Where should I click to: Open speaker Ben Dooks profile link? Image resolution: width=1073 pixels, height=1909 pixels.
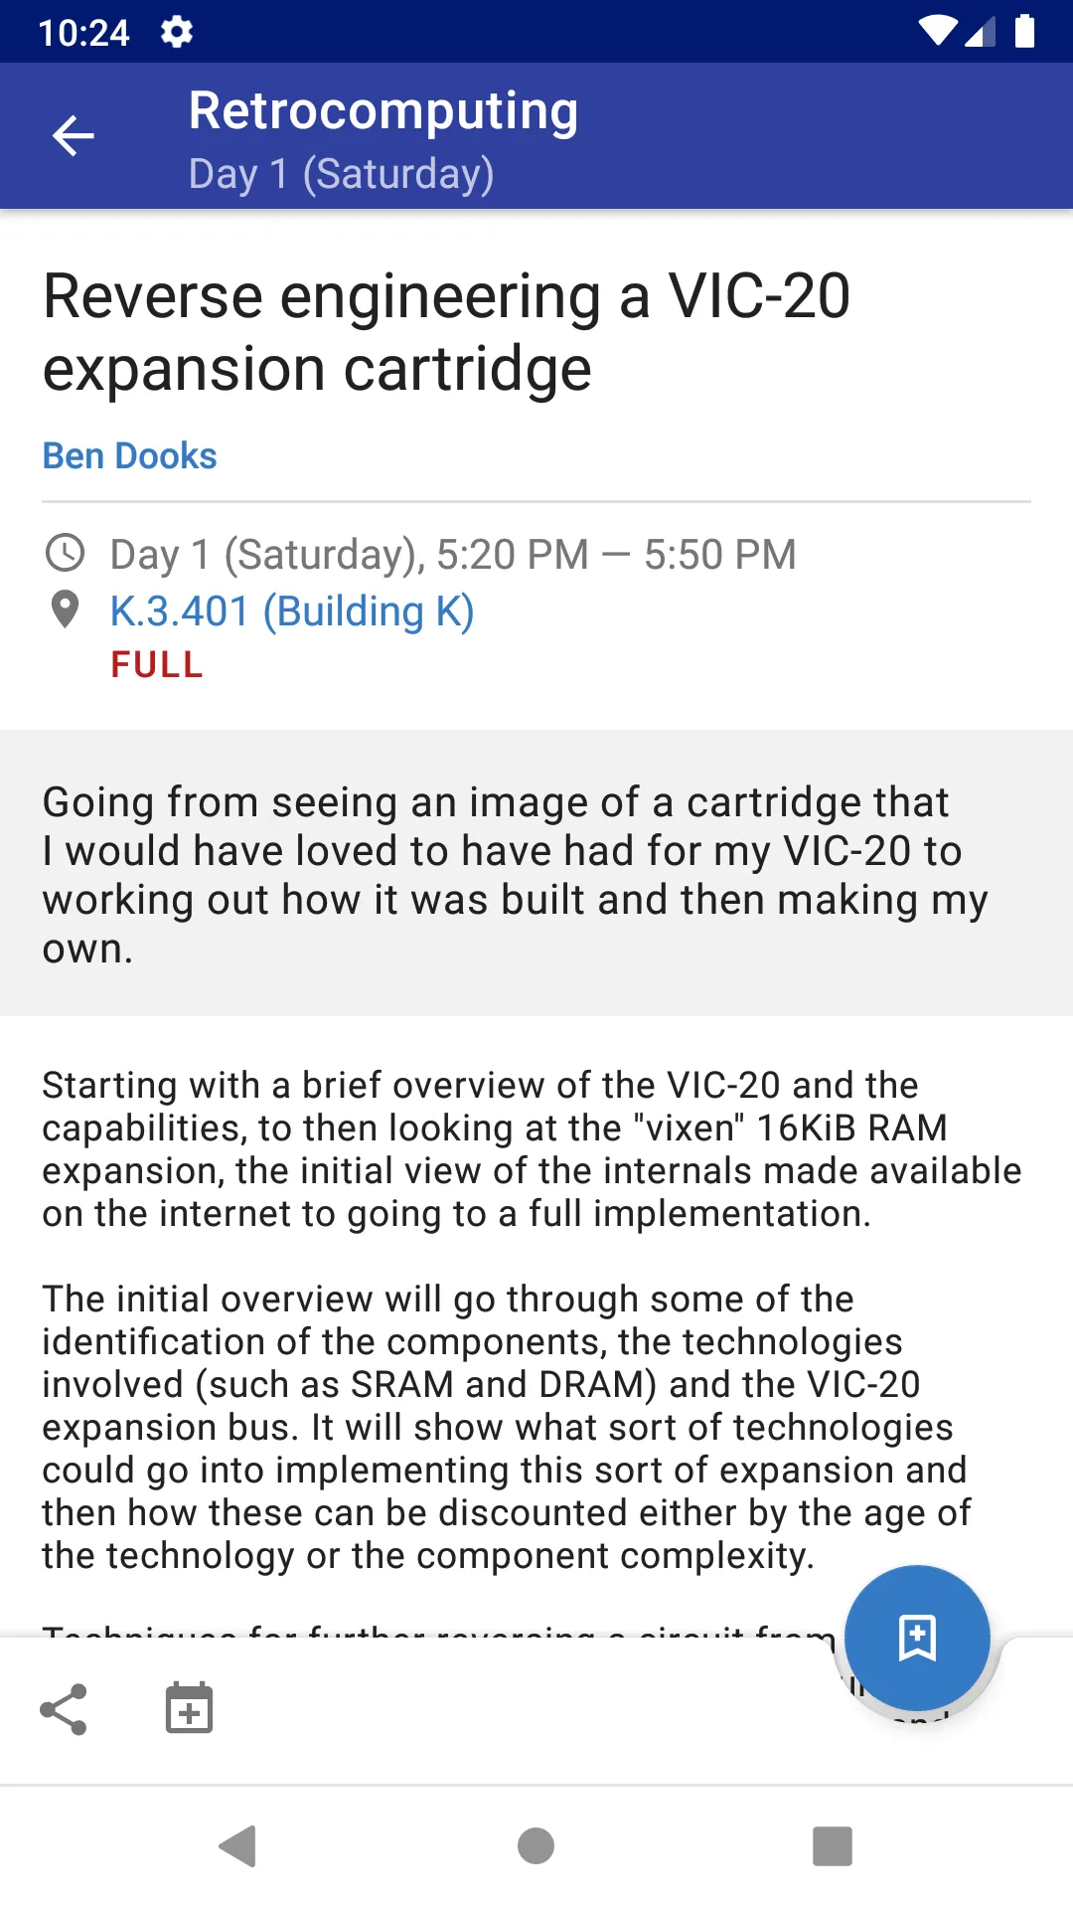pos(129,455)
